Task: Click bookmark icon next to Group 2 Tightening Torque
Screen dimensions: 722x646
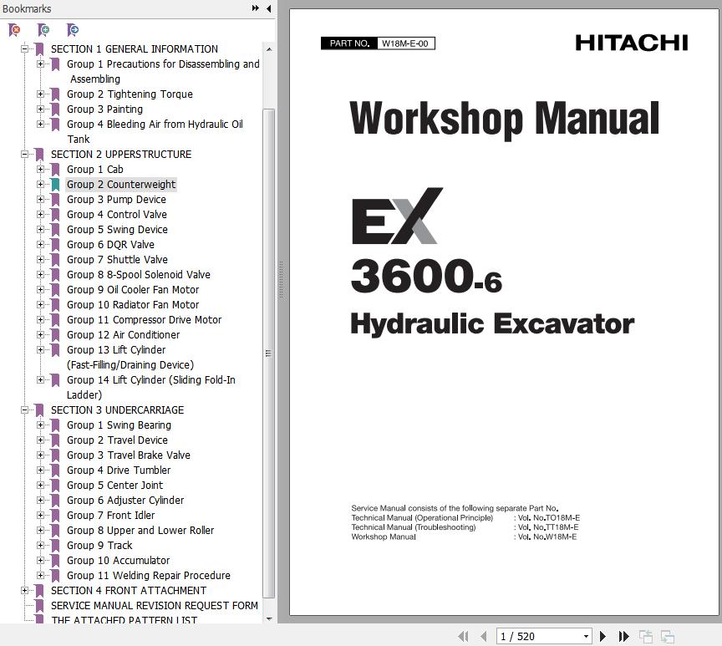Action: 55,94
